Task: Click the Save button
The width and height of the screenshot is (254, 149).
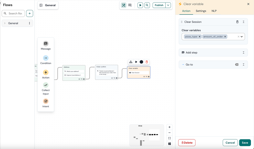Action: click(x=245, y=143)
